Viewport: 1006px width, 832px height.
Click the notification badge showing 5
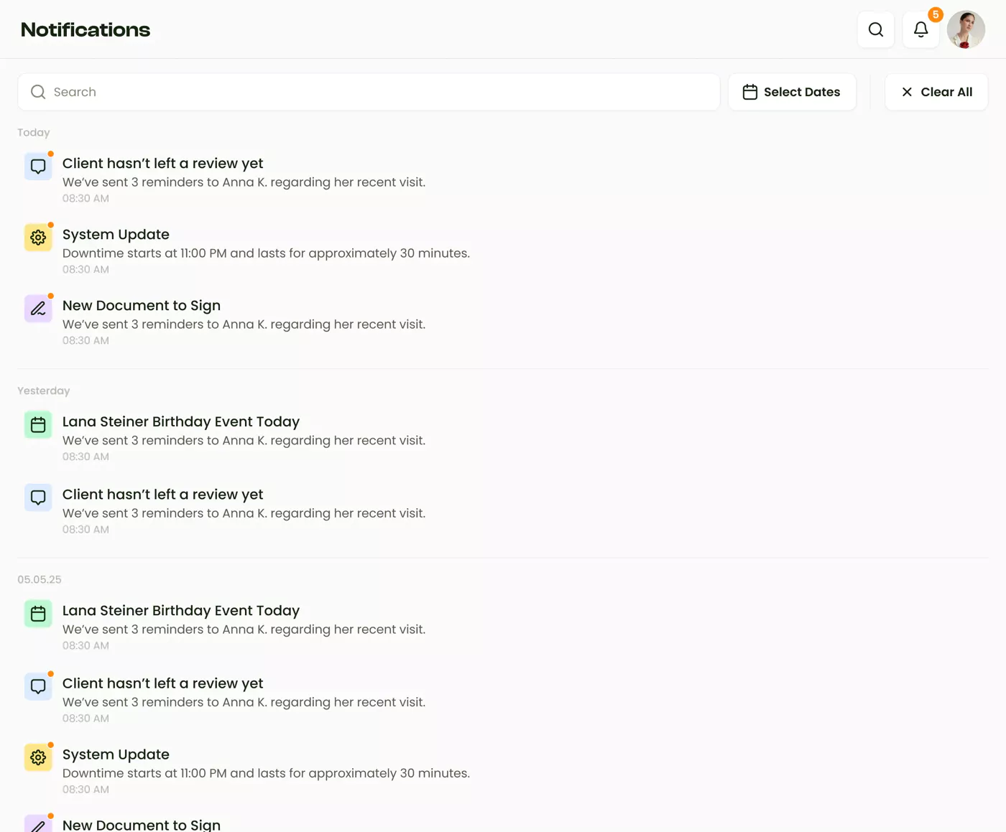936,14
